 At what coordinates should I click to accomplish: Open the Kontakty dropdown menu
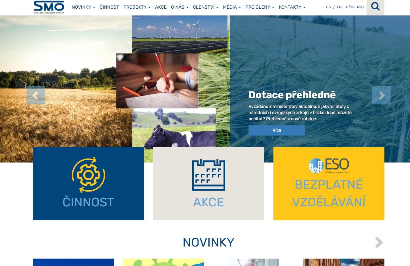pos(292,7)
